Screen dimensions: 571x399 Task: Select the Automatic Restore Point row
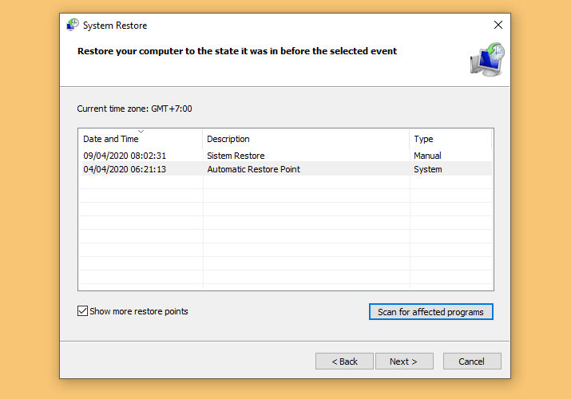[x=286, y=169]
